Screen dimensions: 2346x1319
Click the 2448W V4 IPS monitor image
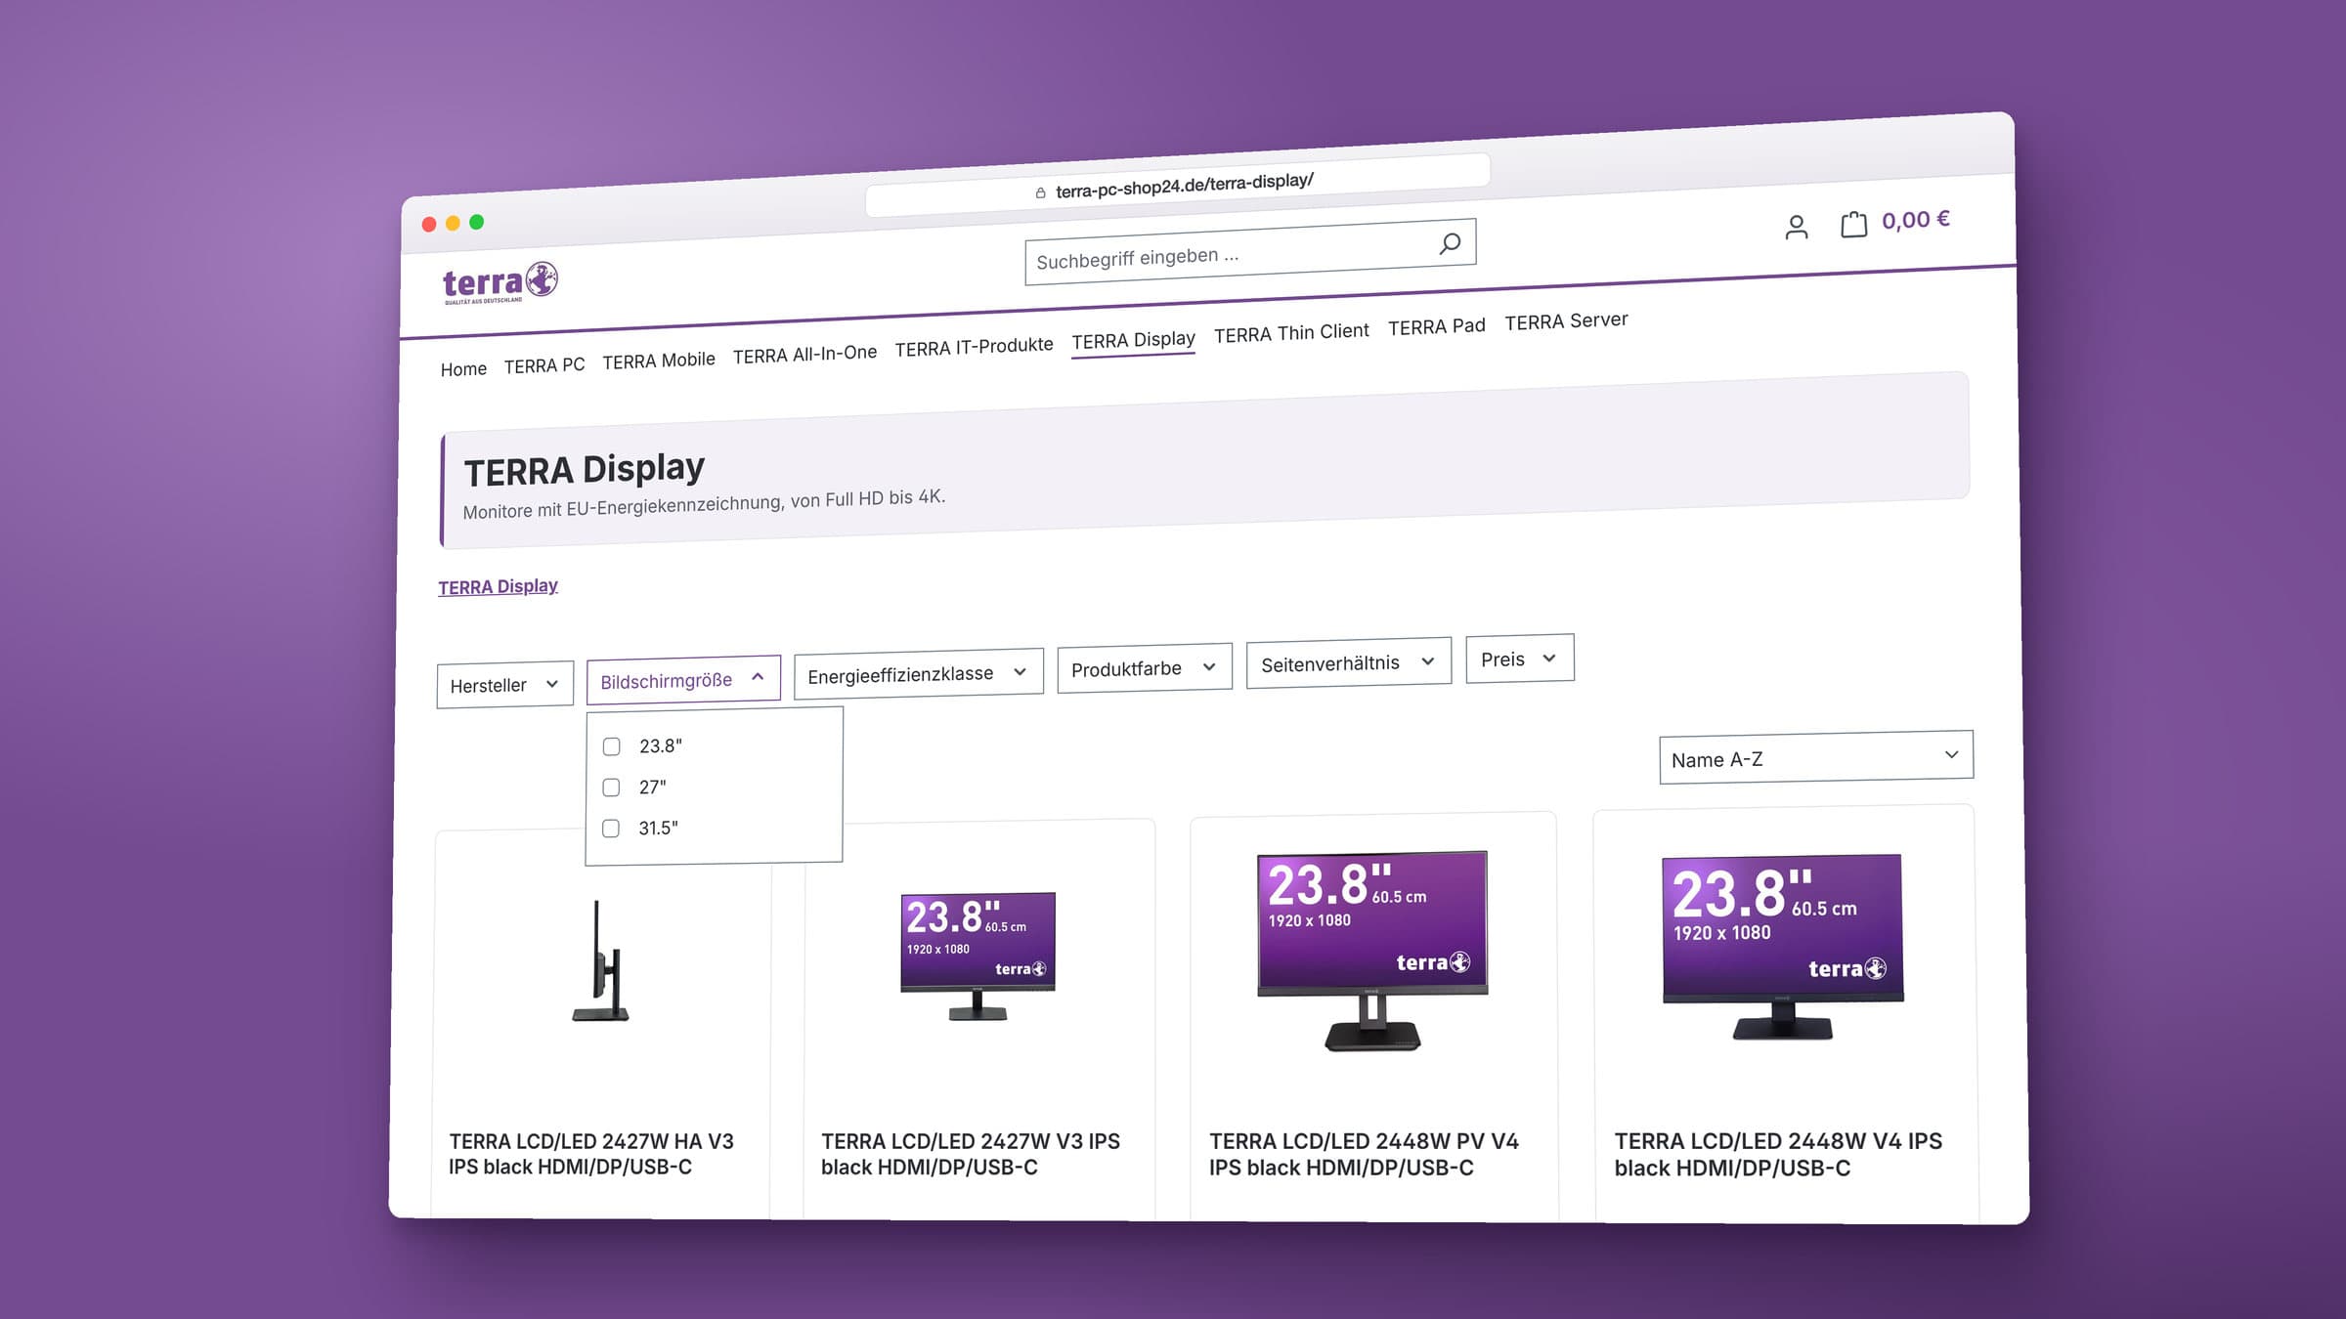click(1783, 947)
